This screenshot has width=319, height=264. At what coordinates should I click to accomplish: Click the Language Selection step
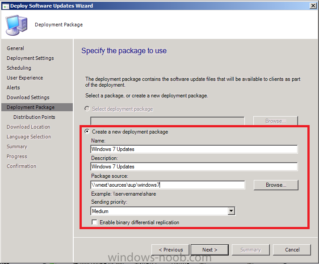[x=29, y=137]
